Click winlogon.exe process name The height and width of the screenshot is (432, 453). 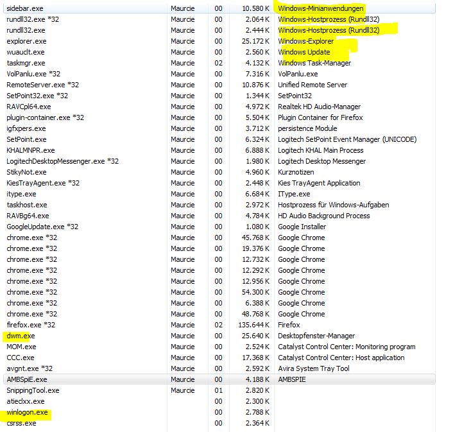[x=27, y=412]
